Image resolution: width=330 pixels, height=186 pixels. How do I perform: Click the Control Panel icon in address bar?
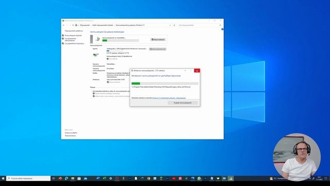pos(76,25)
